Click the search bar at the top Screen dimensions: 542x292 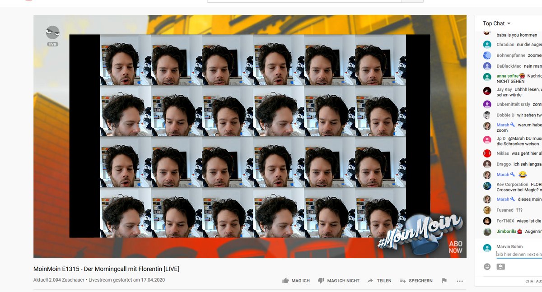coord(304,1)
